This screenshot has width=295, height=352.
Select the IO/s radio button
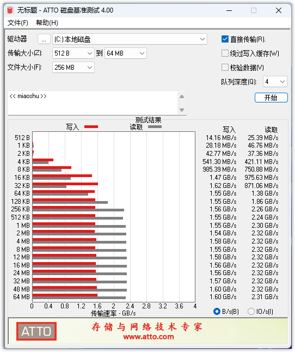(251, 311)
